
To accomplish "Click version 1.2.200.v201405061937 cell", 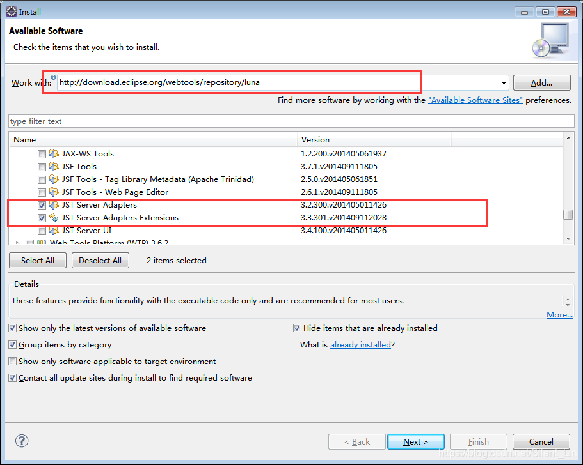I will (x=344, y=154).
